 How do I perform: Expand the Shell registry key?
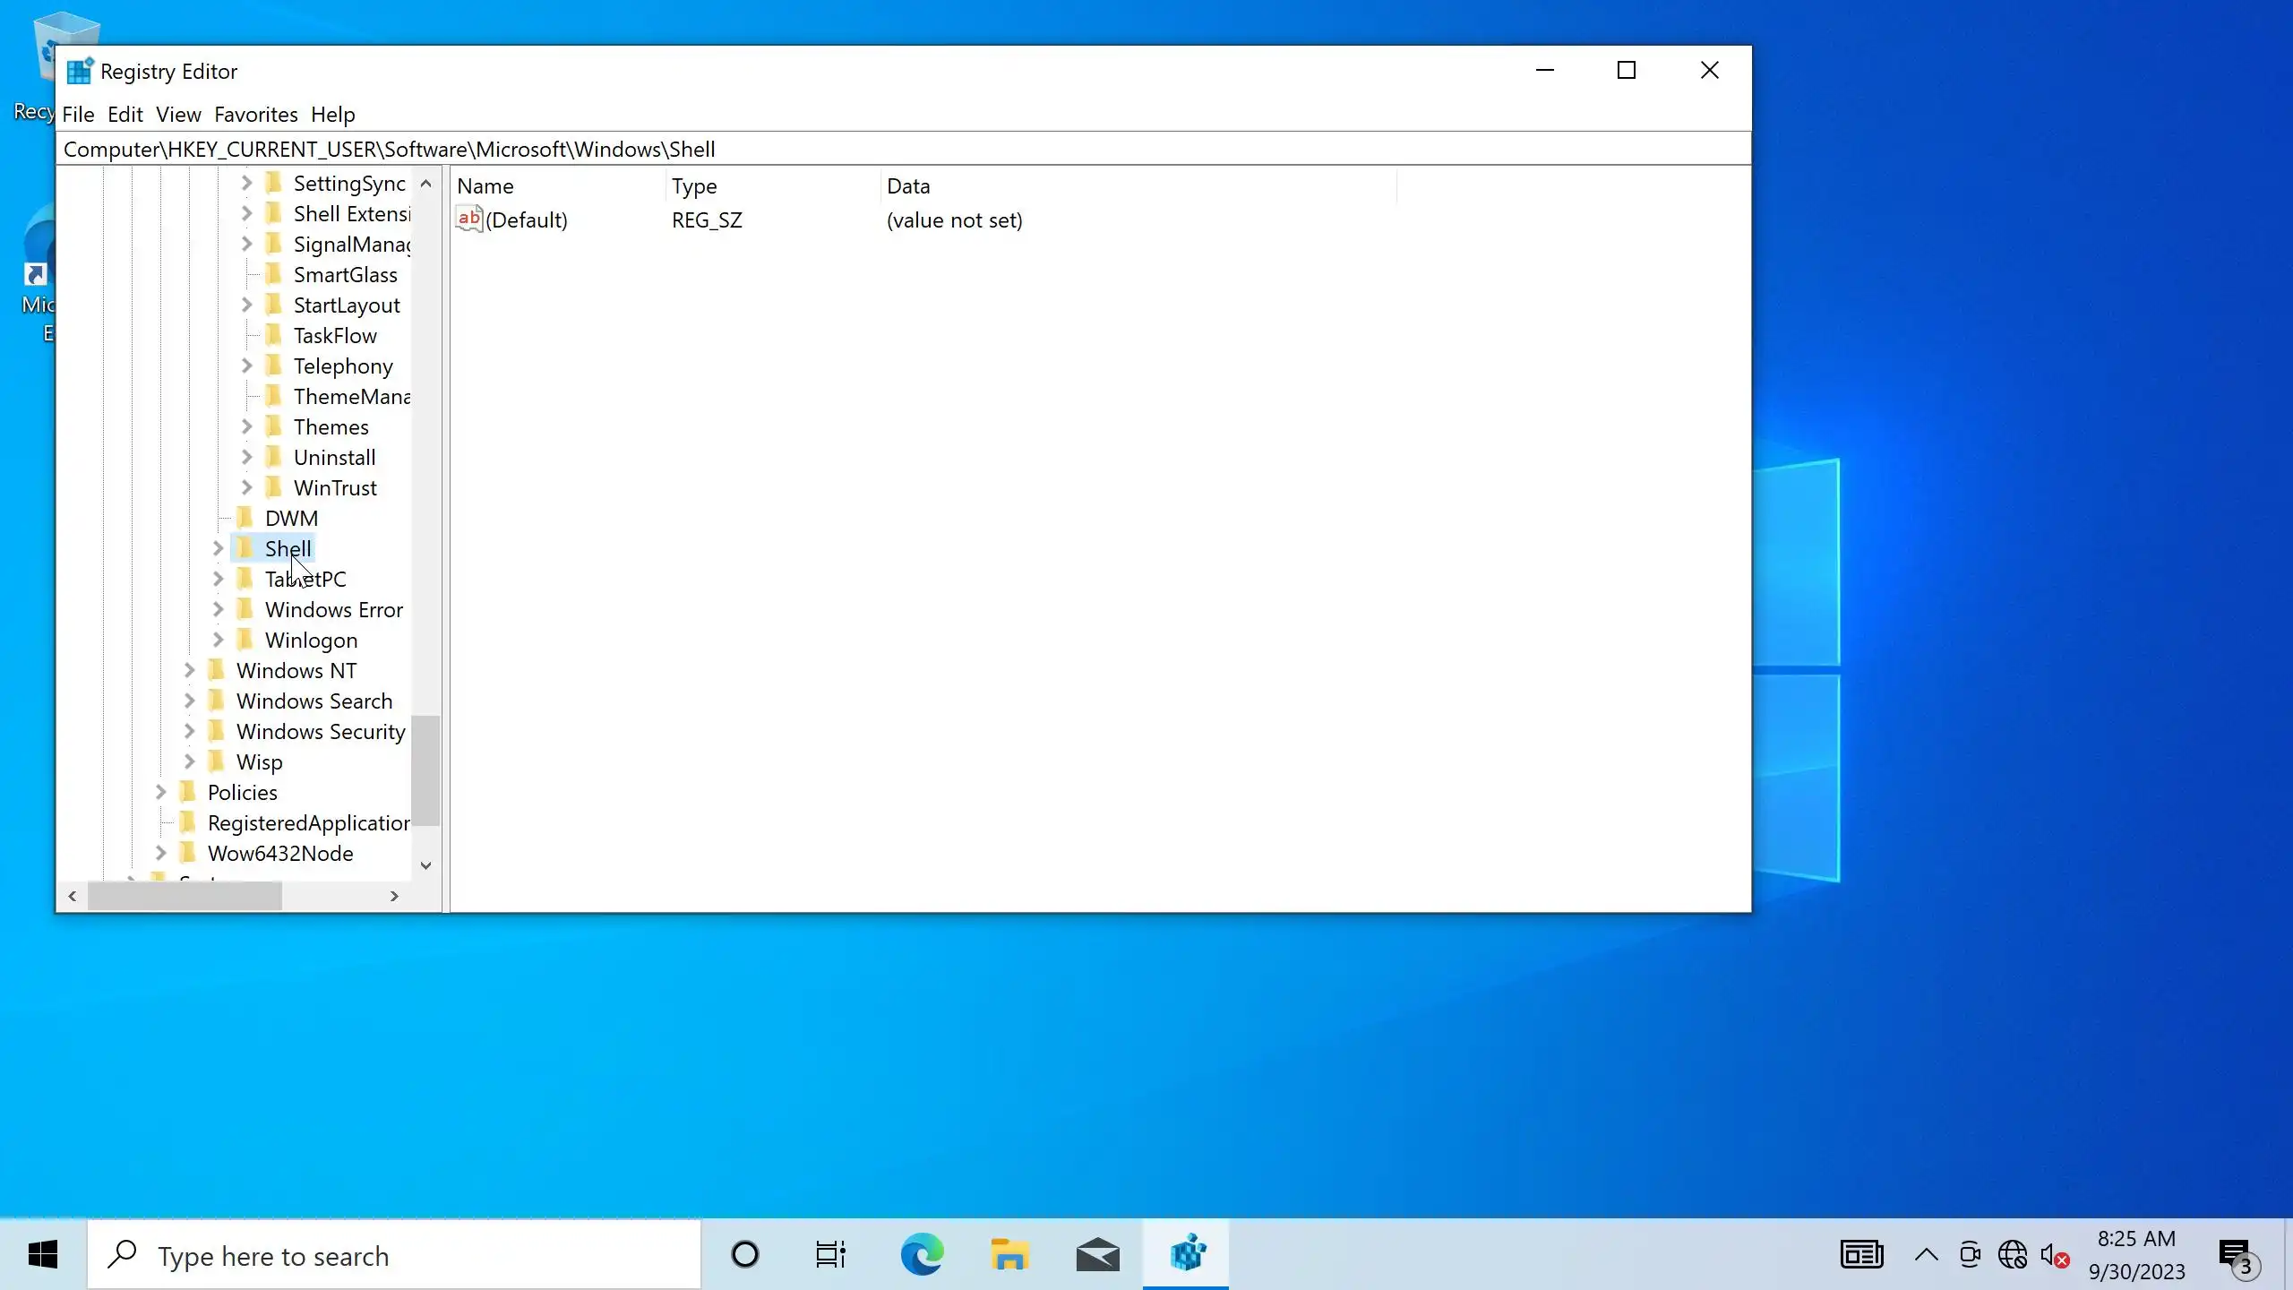coord(218,548)
